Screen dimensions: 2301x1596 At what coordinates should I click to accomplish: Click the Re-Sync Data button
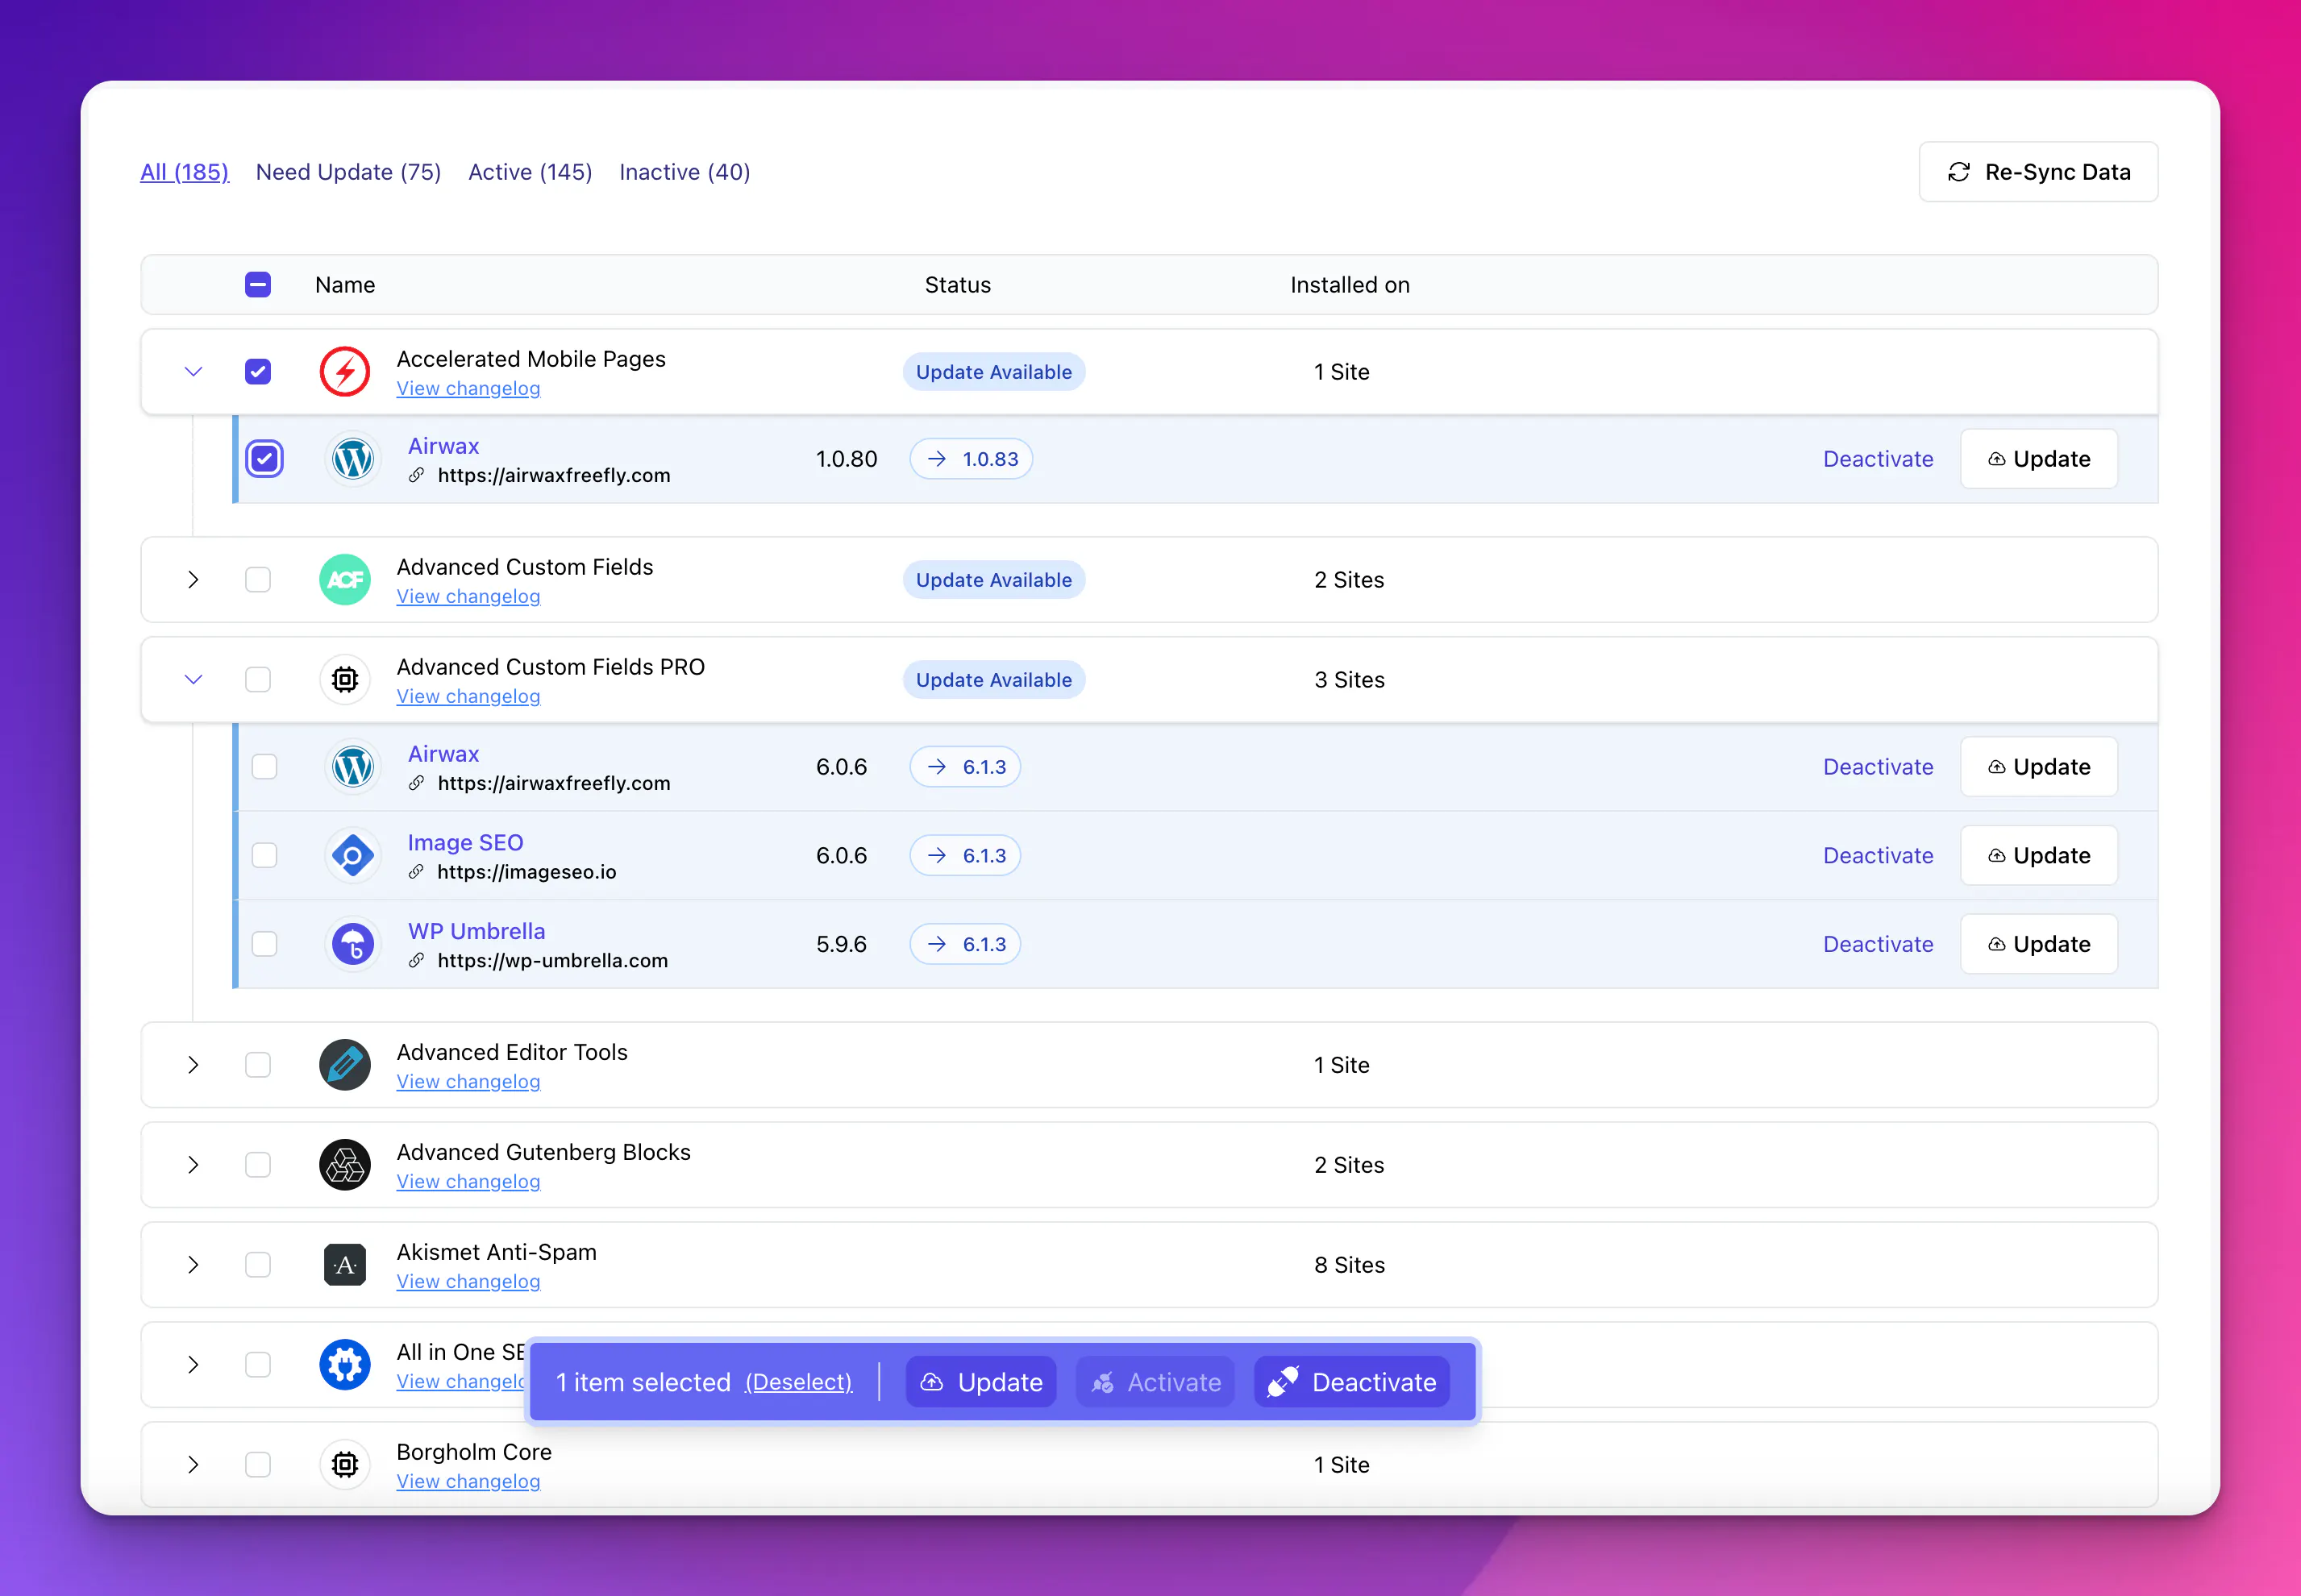pos(2038,172)
